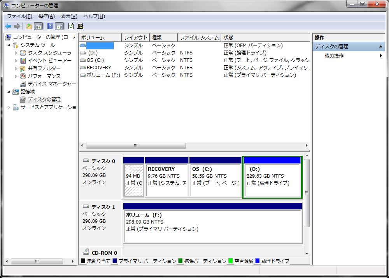This screenshot has width=389, height=278.
Task: Click the disk view vertical scrollbar thumb
Action: click(x=307, y=193)
